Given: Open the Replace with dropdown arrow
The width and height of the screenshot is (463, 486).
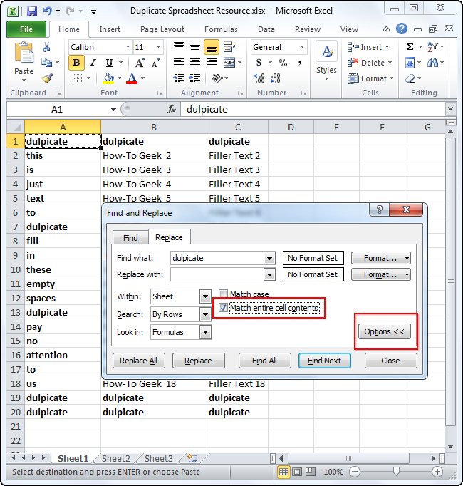Looking at the screenshot, I should (269, 274).
